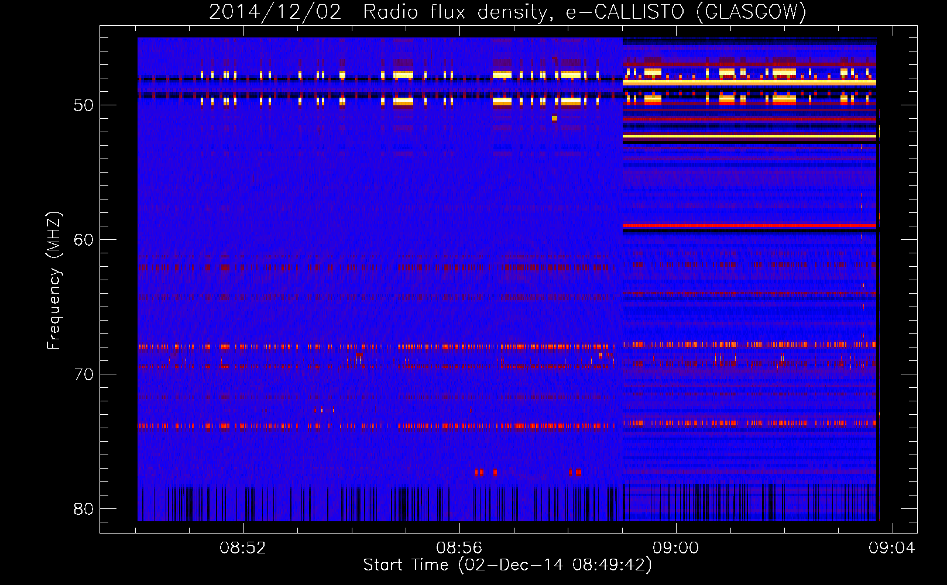Screen dimensions: 947x585
Task: Click the plot title '2014/12/02 Radio flux density'
Action: click(x=507, y=12)
